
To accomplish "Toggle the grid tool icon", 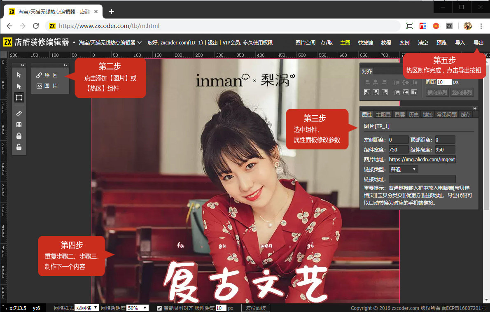I will [19, 125].
